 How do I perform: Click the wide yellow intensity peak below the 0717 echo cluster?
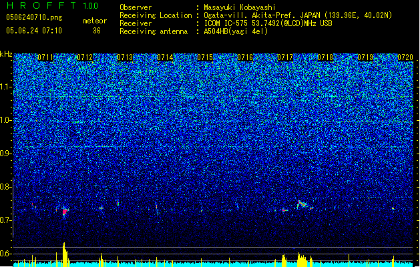302,260
